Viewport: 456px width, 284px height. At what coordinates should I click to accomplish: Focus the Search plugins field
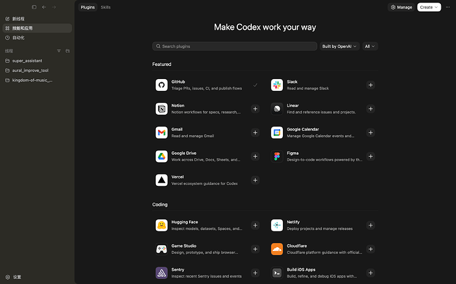235,46
